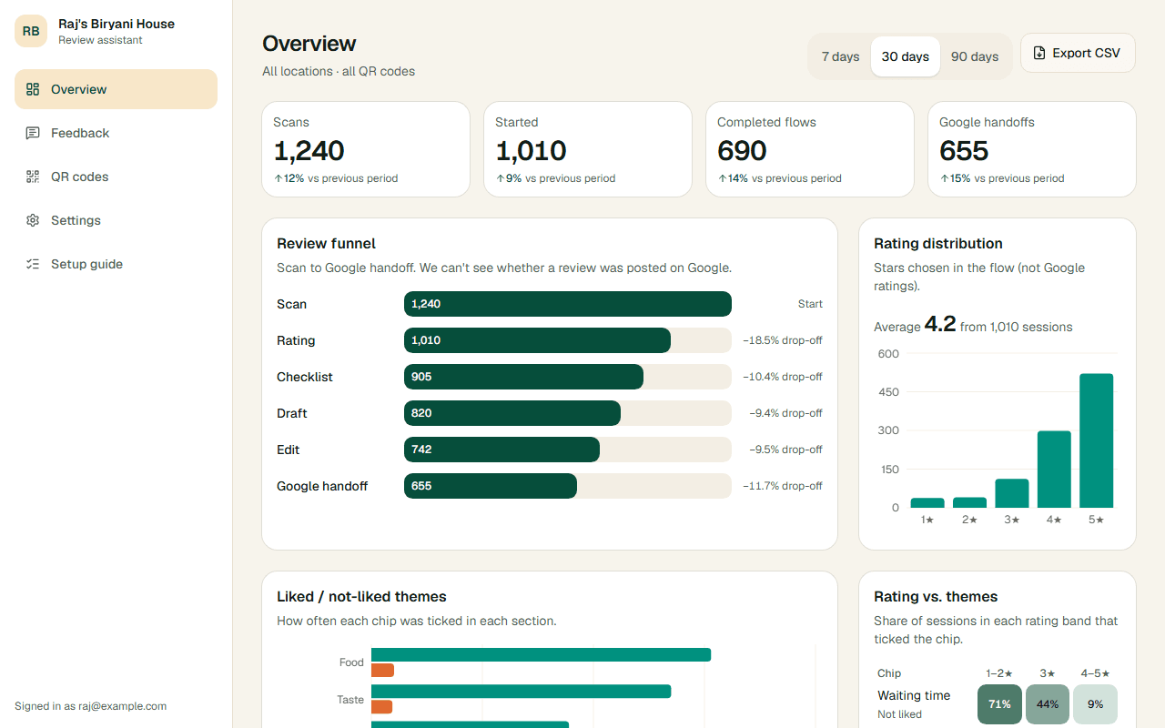
Task: Click the Rating funnel bar showing 1,010
Action: coord(537,340)
